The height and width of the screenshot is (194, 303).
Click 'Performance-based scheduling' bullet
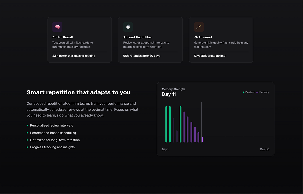pos(53,133)
